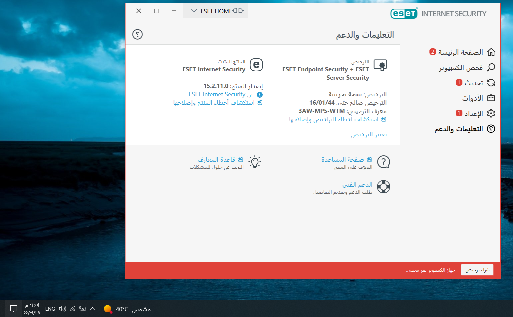
Task: Click the gear setup icon in the sidebar
Action: point(491,113)
